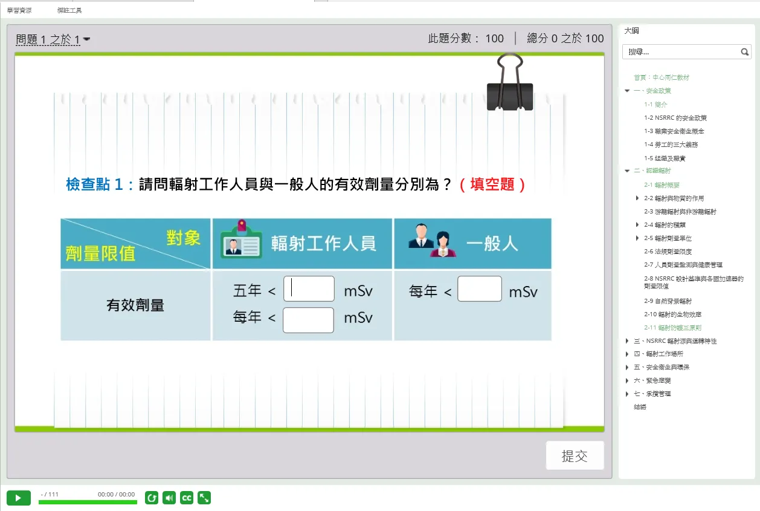Click the 五年 dose limit input box
Image resolution: width=760 pixels, height=511 pixels.
point(309,289)
